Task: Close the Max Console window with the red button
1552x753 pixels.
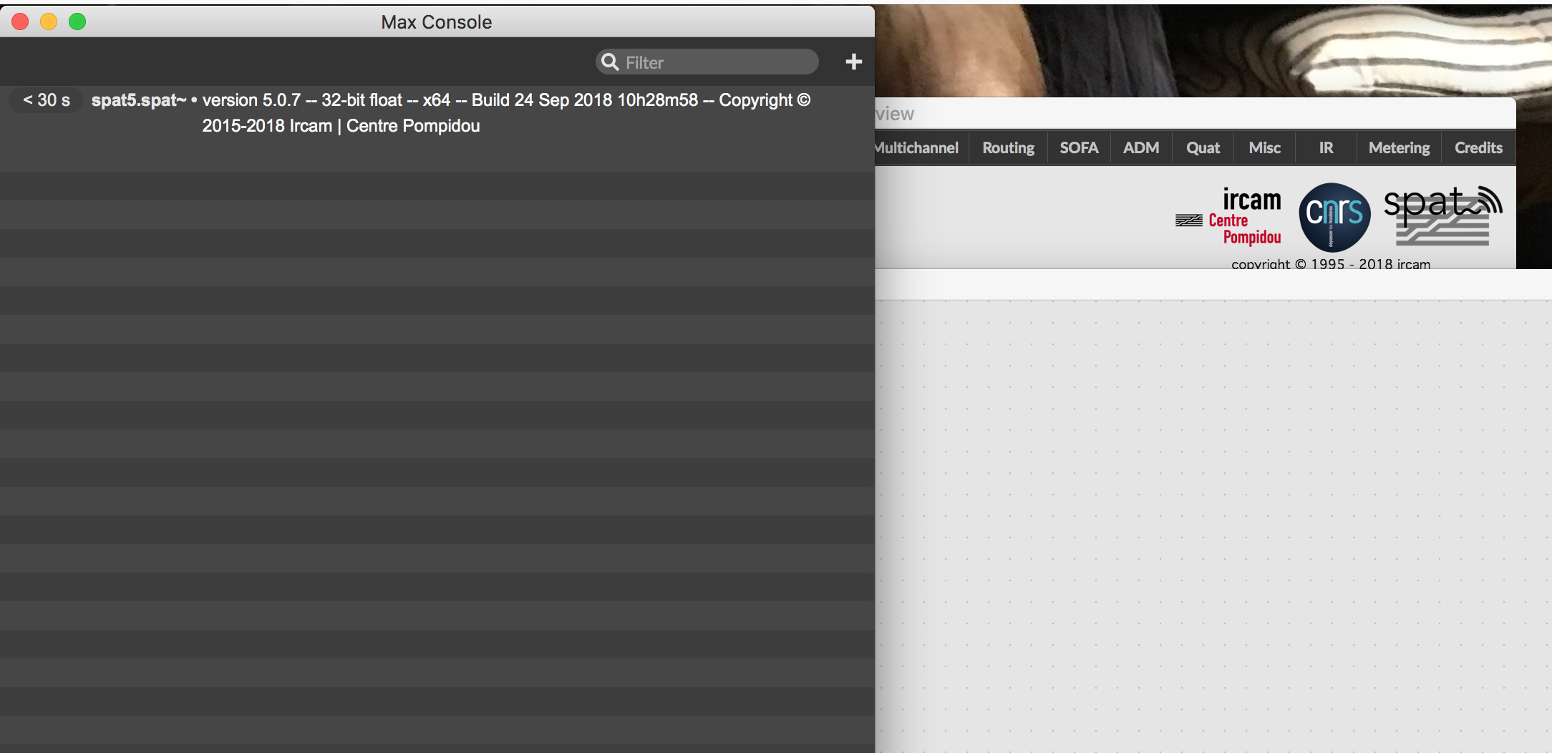Action: tap(20, 21)
